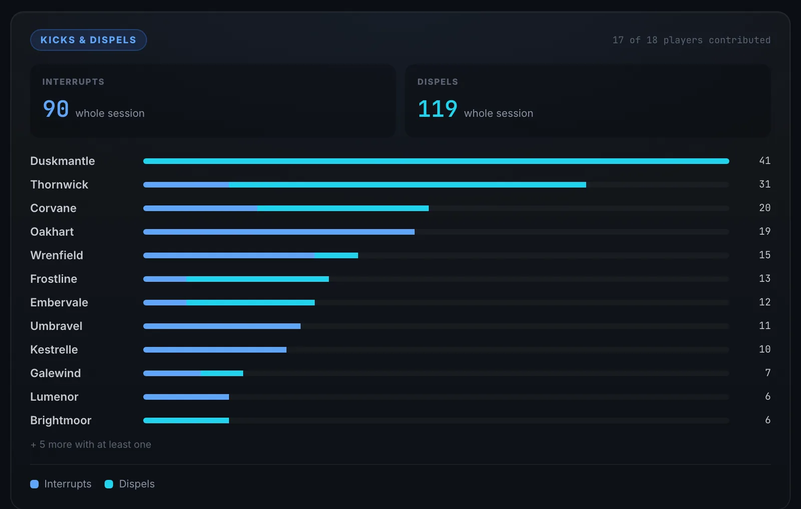Click the Corvane player name
Viewport: 801px width, 509px height.
[54, 208]
